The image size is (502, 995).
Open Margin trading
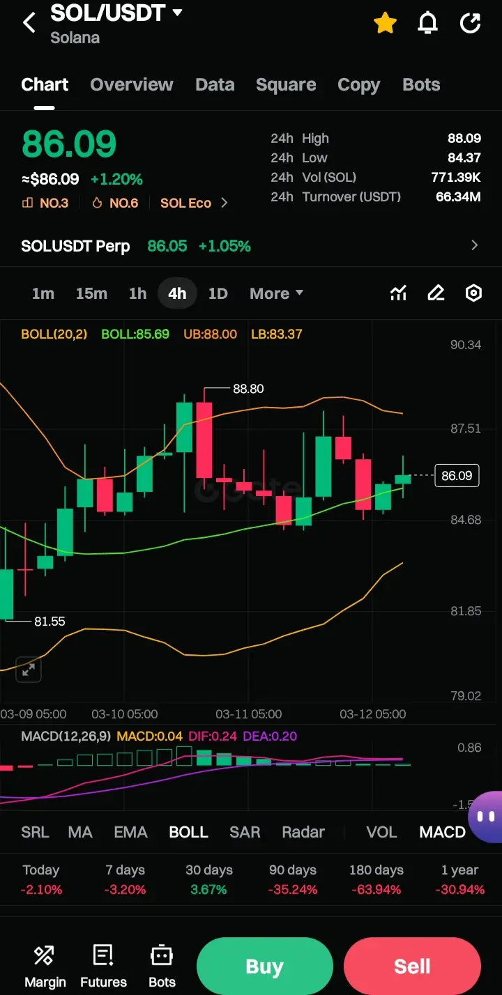[x=45, y=966]
